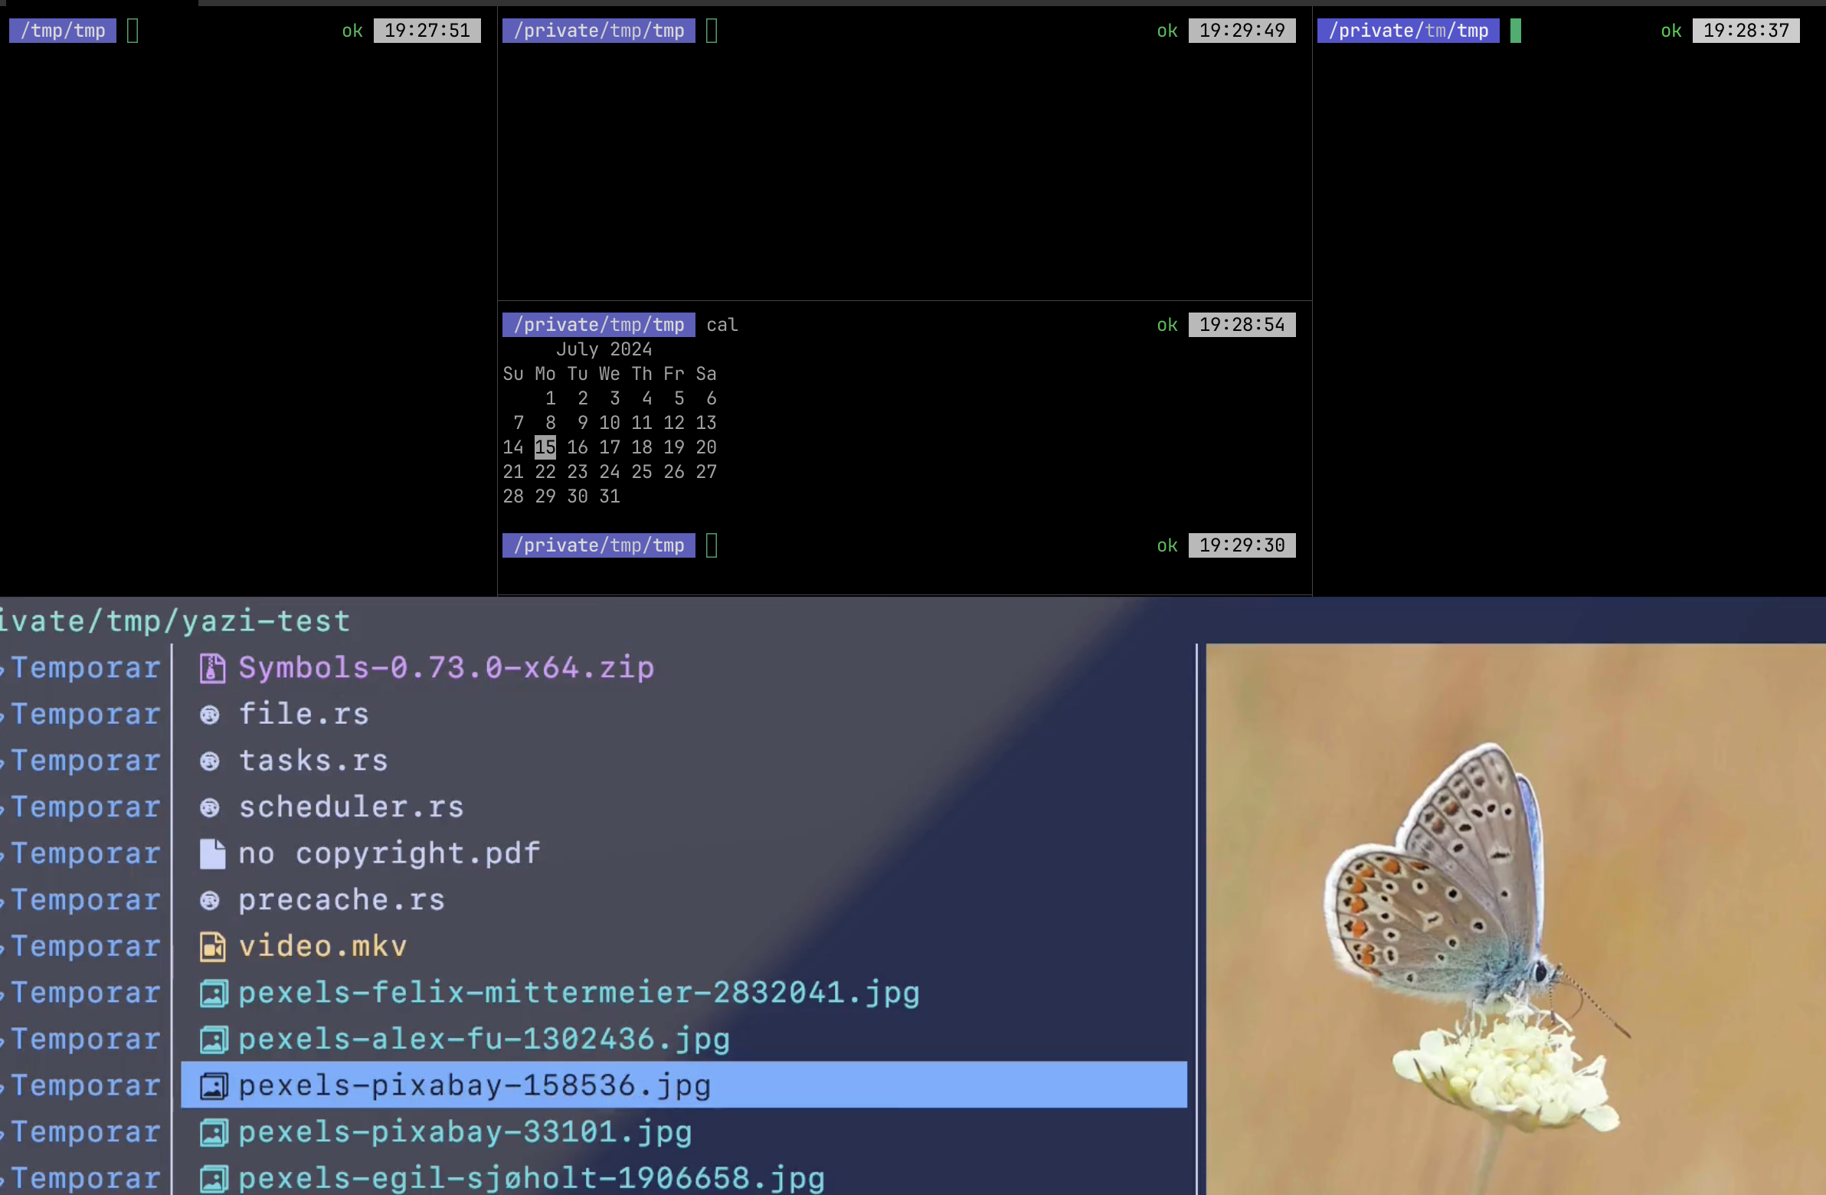Click the yazi-test path header

(175, 620)
